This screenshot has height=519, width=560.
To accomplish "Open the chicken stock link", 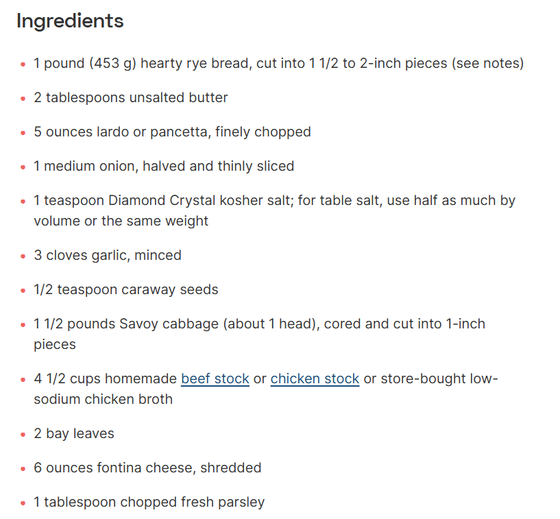I will point(315,378).
